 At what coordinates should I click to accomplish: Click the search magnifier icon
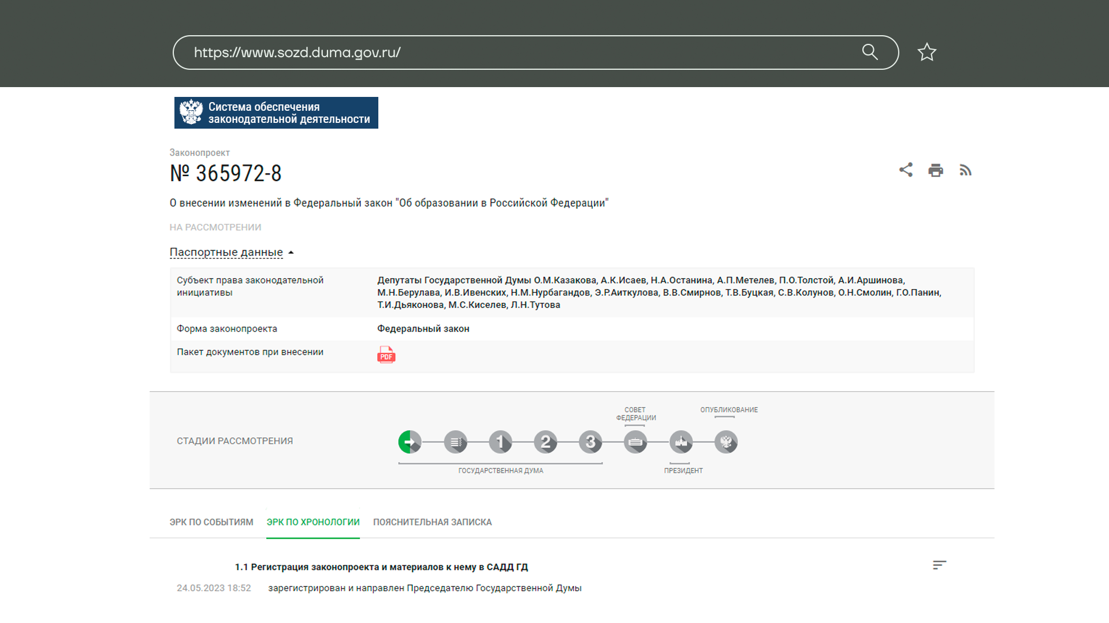[x=870, y=52]
